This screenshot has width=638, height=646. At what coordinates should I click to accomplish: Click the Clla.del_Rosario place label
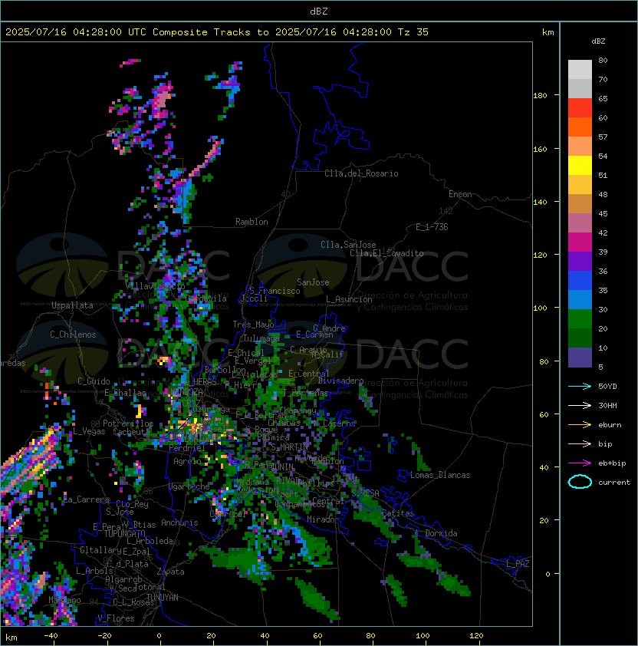tap(361, 173)
